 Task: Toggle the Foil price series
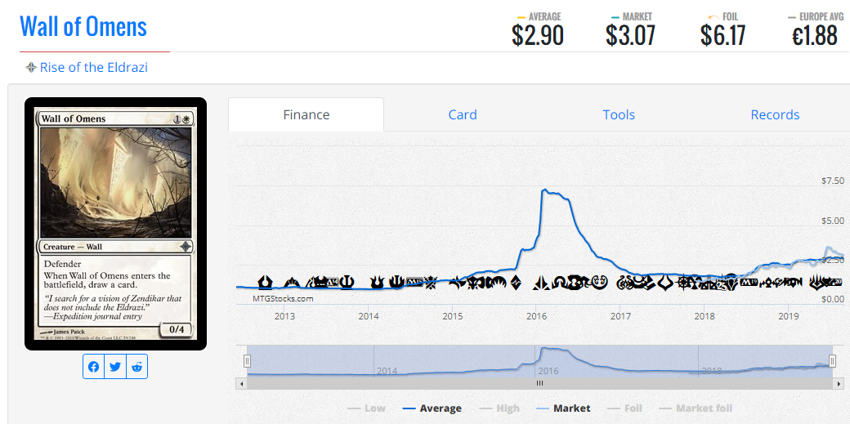(624, 408)
